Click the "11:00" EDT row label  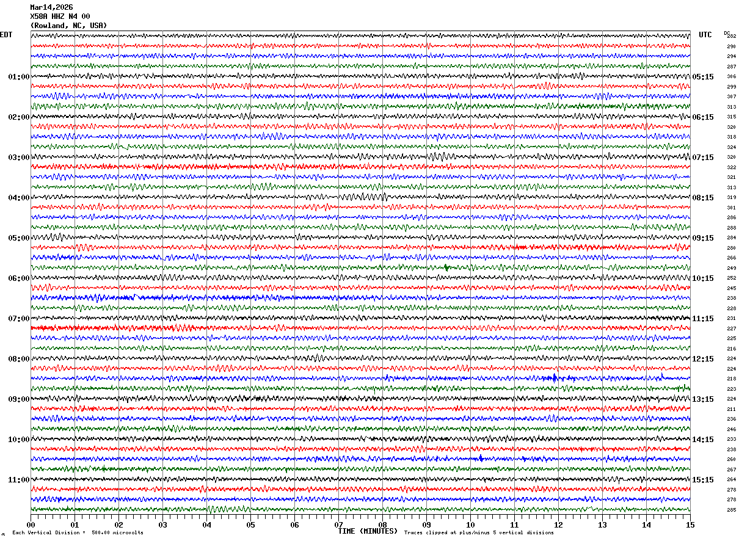point(19,480)
